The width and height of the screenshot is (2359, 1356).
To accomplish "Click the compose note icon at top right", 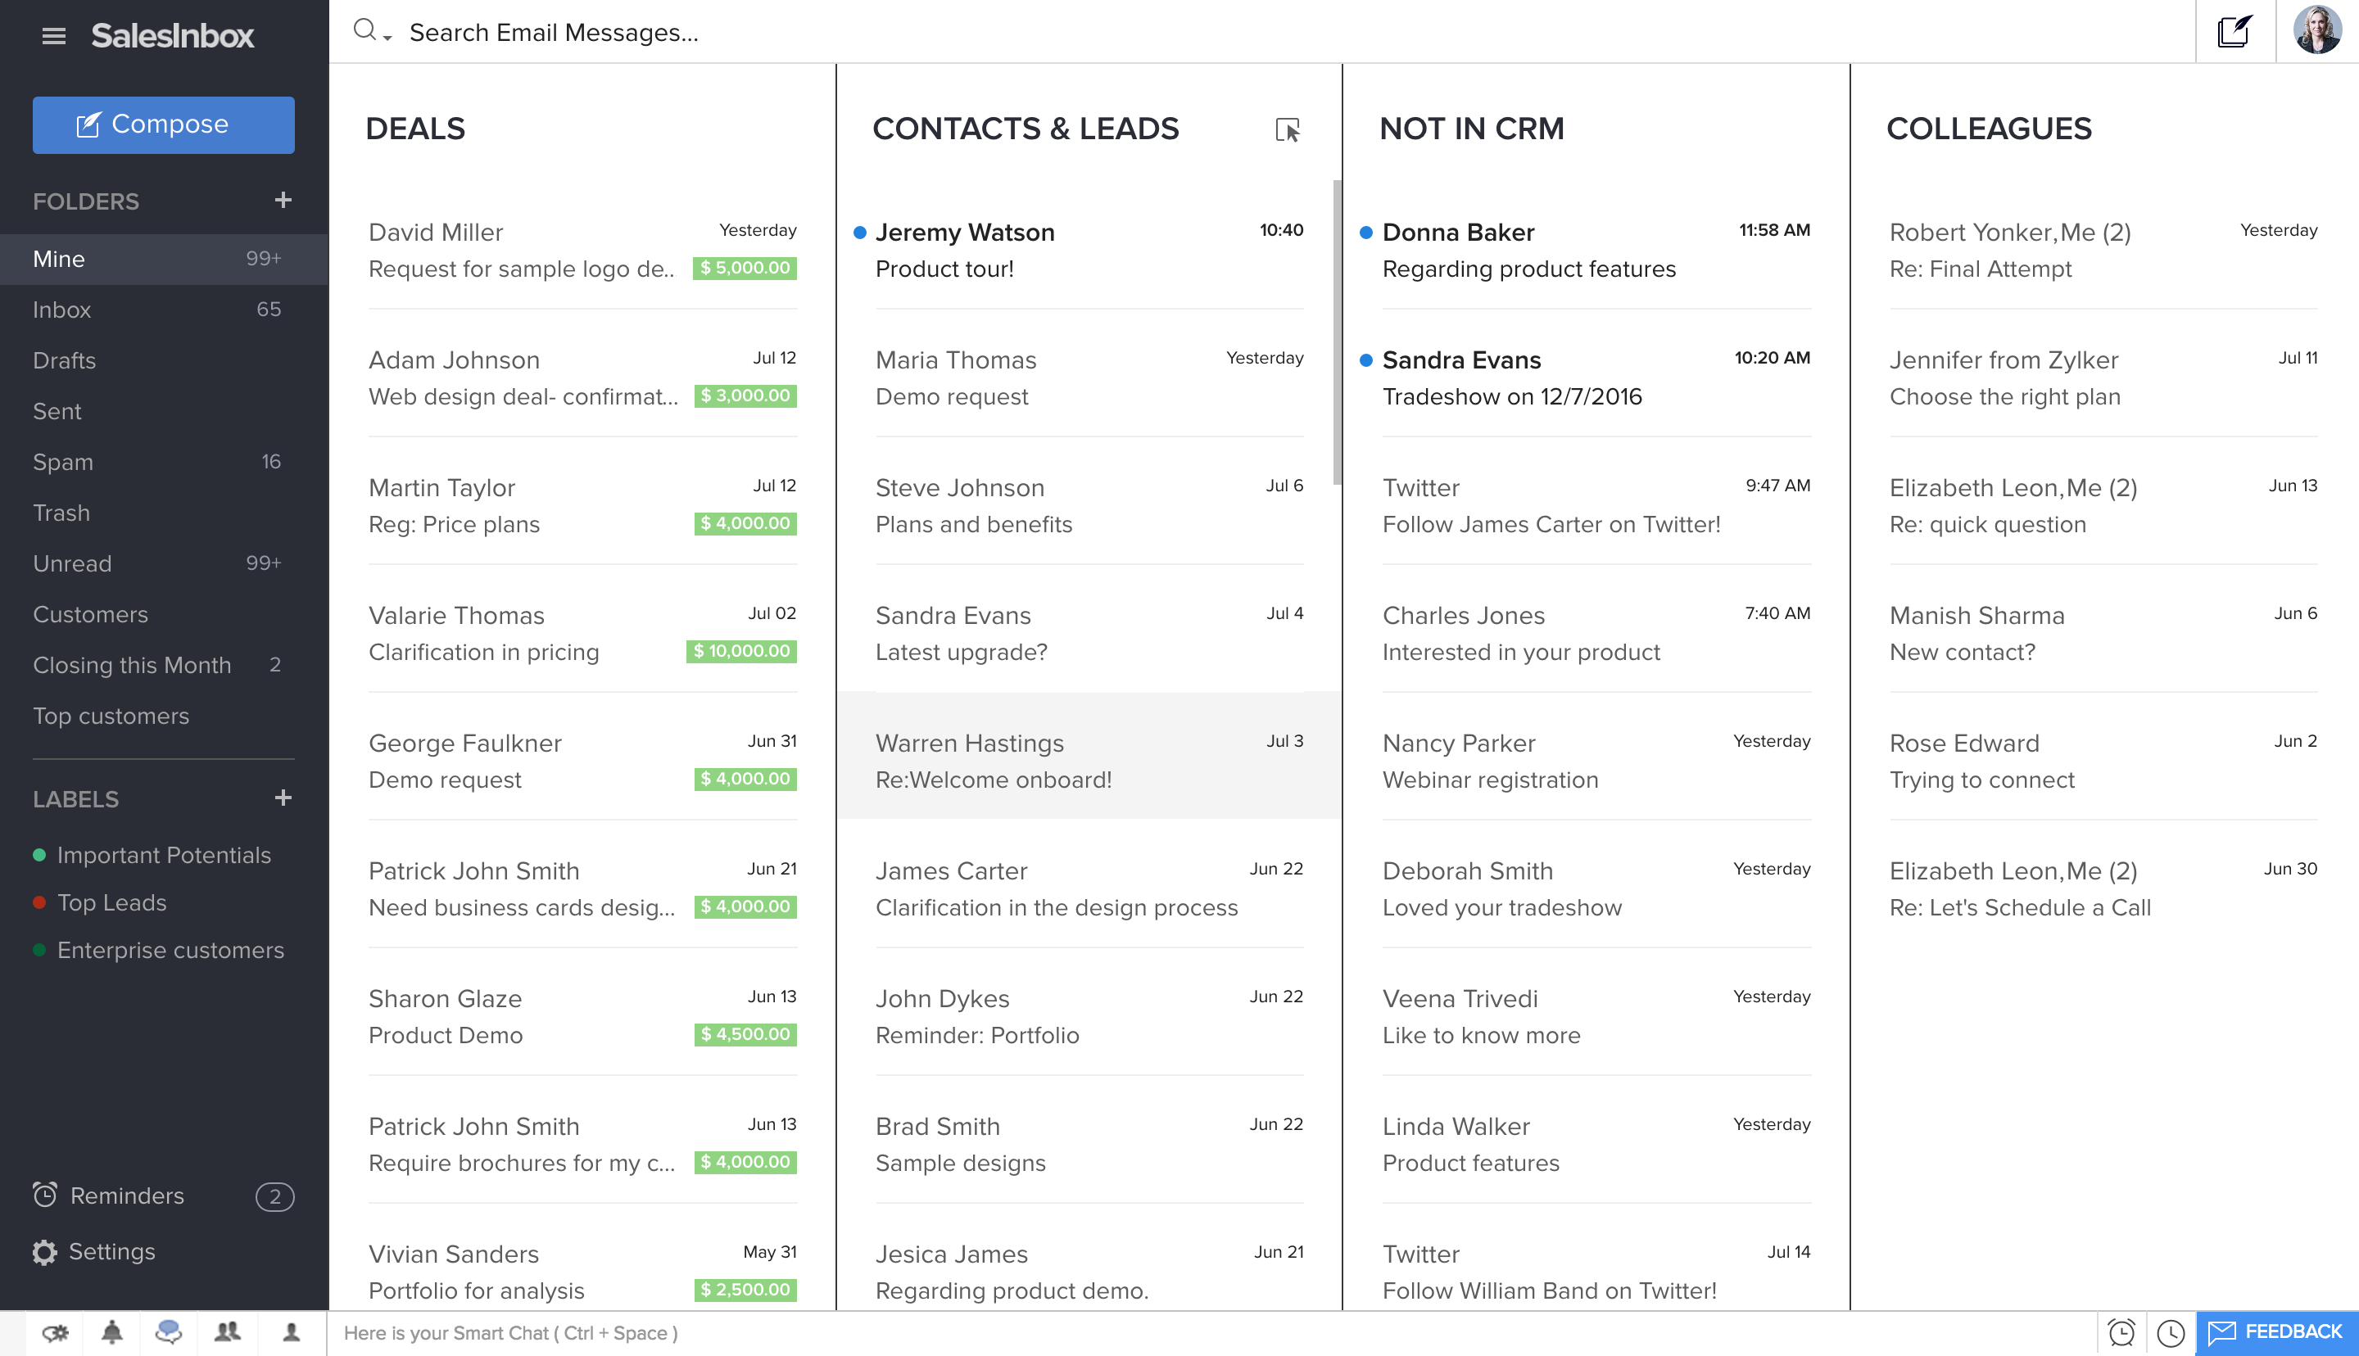I will [x=2234, y=32].
